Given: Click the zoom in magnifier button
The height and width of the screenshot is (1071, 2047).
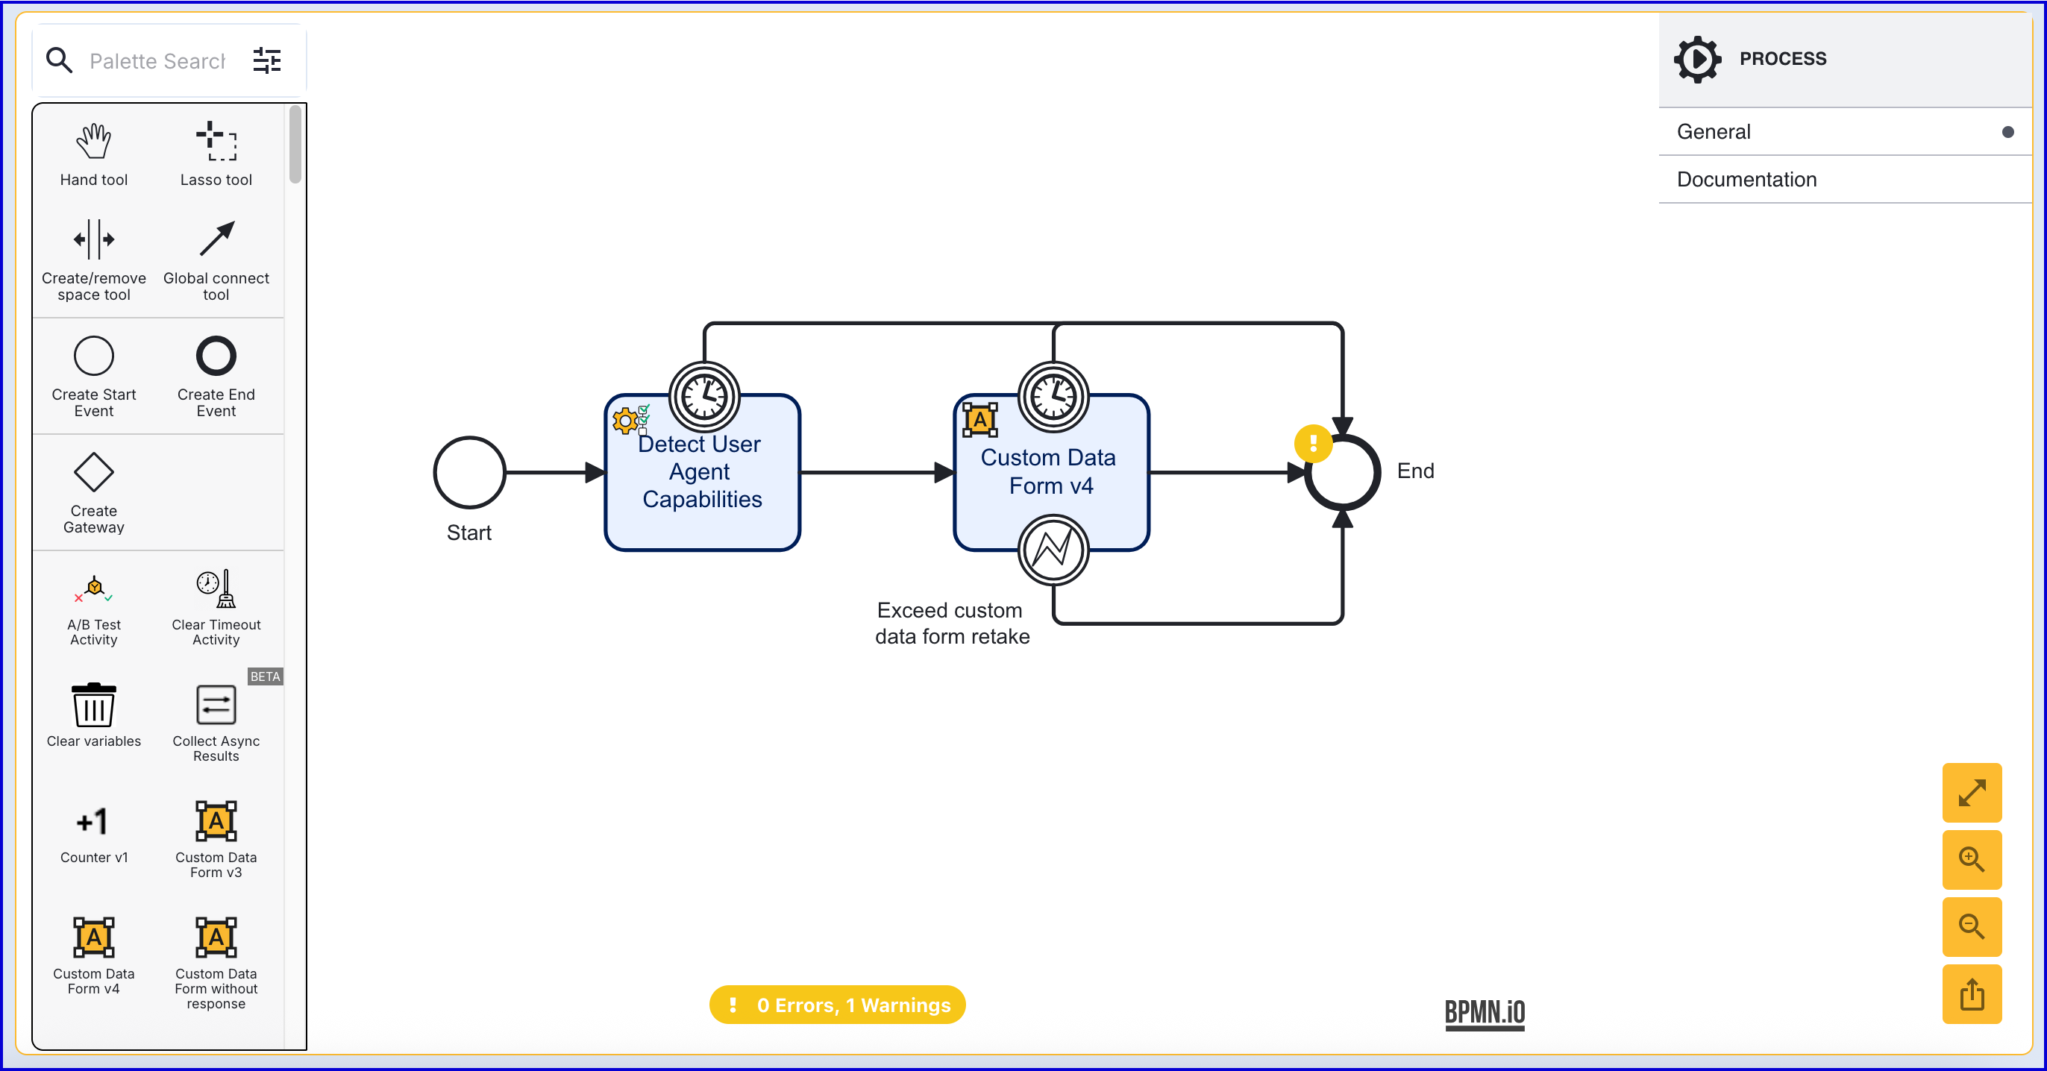Looking at the screenshot, I should 1972,860.
